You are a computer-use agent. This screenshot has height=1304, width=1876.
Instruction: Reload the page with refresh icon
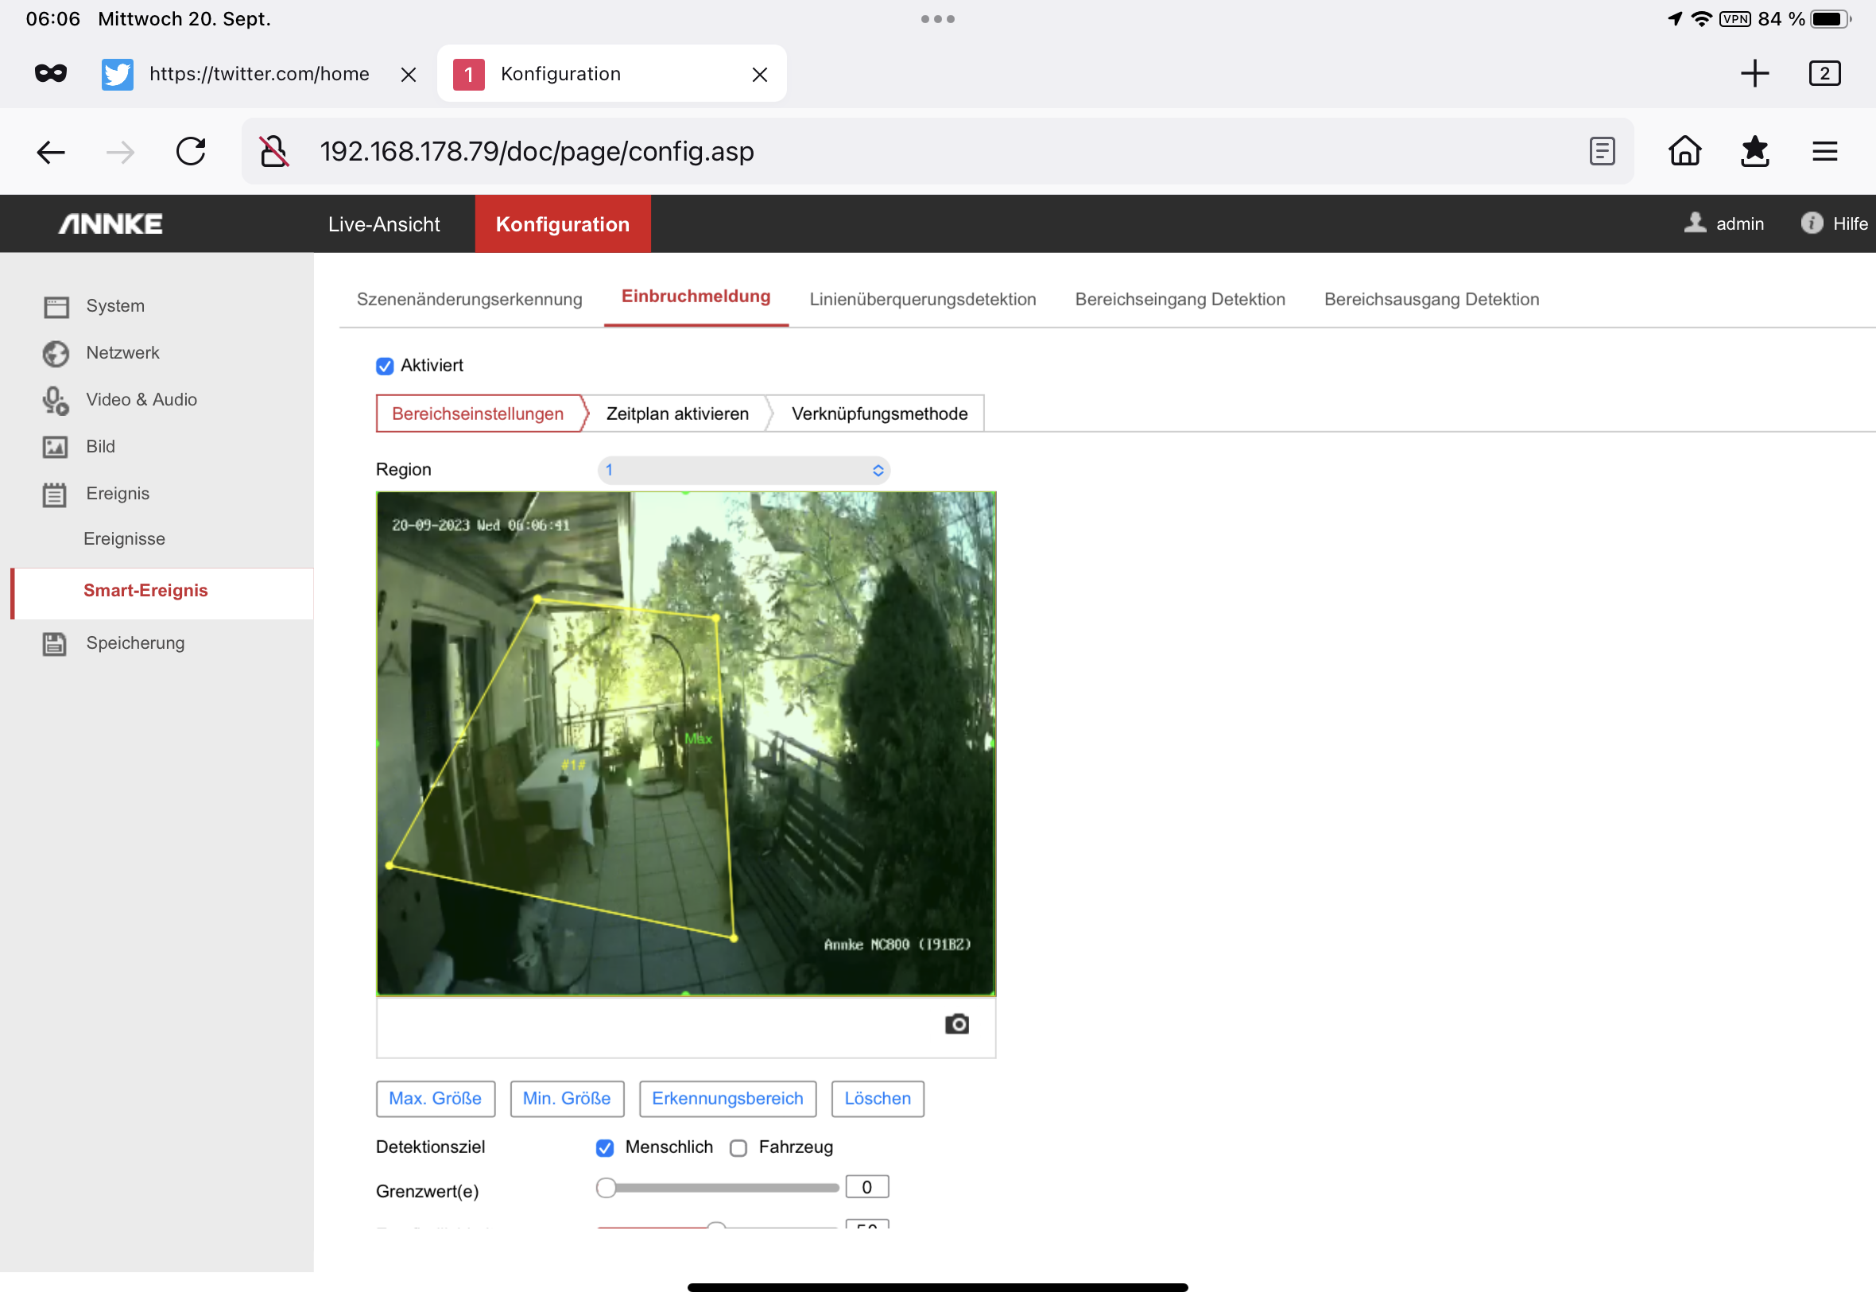[x=191, y=151]
